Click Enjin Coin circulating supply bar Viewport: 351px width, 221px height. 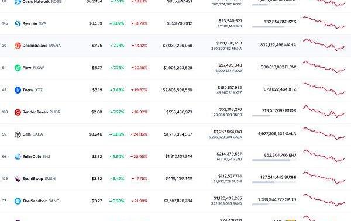pyautogui.click(x=274, y=160)
